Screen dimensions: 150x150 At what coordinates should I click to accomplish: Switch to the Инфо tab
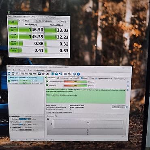(x=84, y=78)
